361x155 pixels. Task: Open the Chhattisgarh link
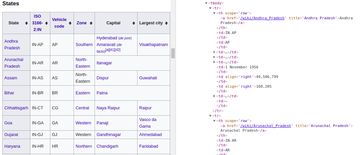16,108
